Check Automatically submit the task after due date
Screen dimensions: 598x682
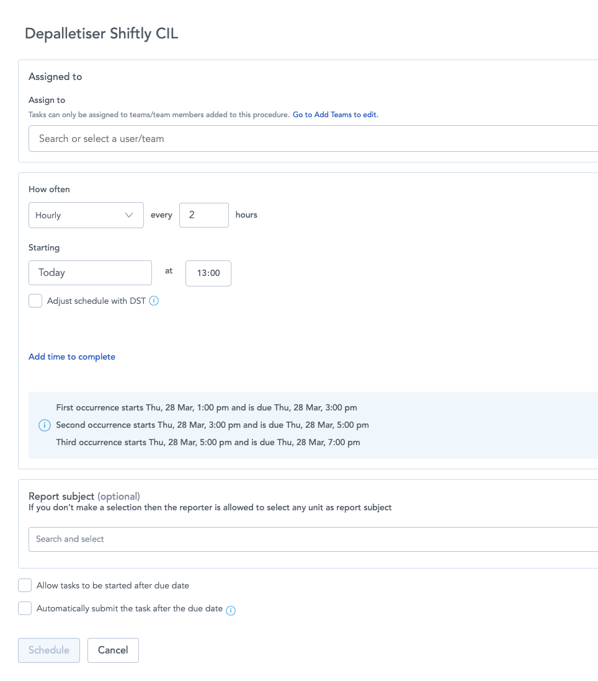25,609
